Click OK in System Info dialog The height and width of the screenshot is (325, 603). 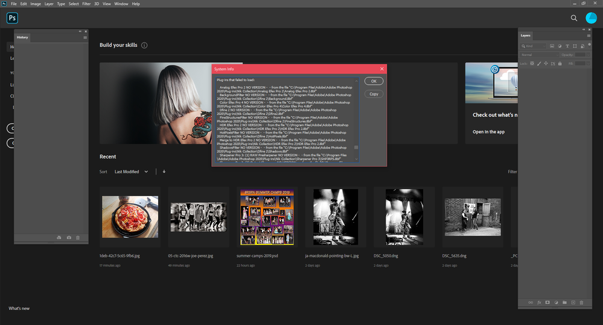pyautogui.click(x=374, y=81)
